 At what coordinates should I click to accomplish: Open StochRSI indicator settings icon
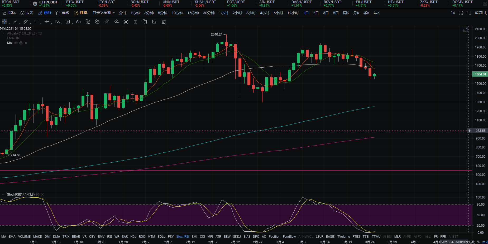pos(38,195)
